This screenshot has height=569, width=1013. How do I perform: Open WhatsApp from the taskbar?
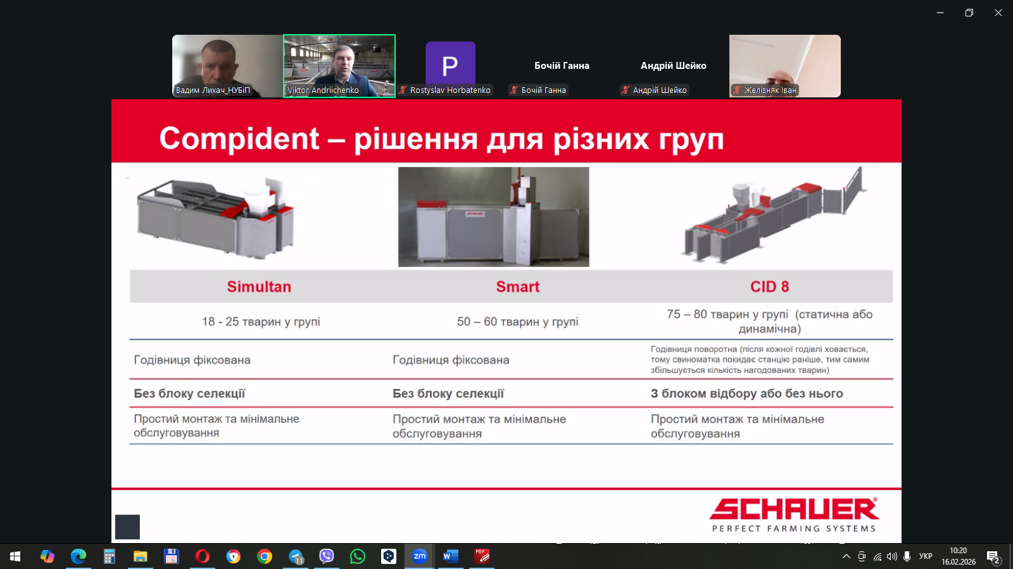pyautogui.click(x=358, y=556)
